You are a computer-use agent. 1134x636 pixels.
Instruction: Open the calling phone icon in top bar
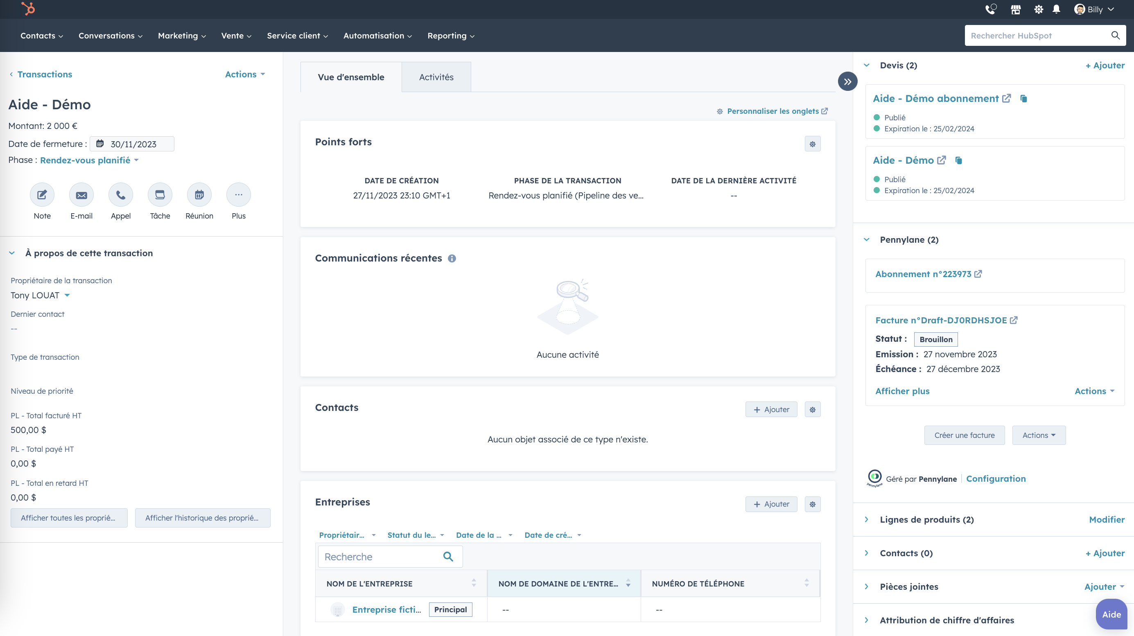tap(990, 9)
